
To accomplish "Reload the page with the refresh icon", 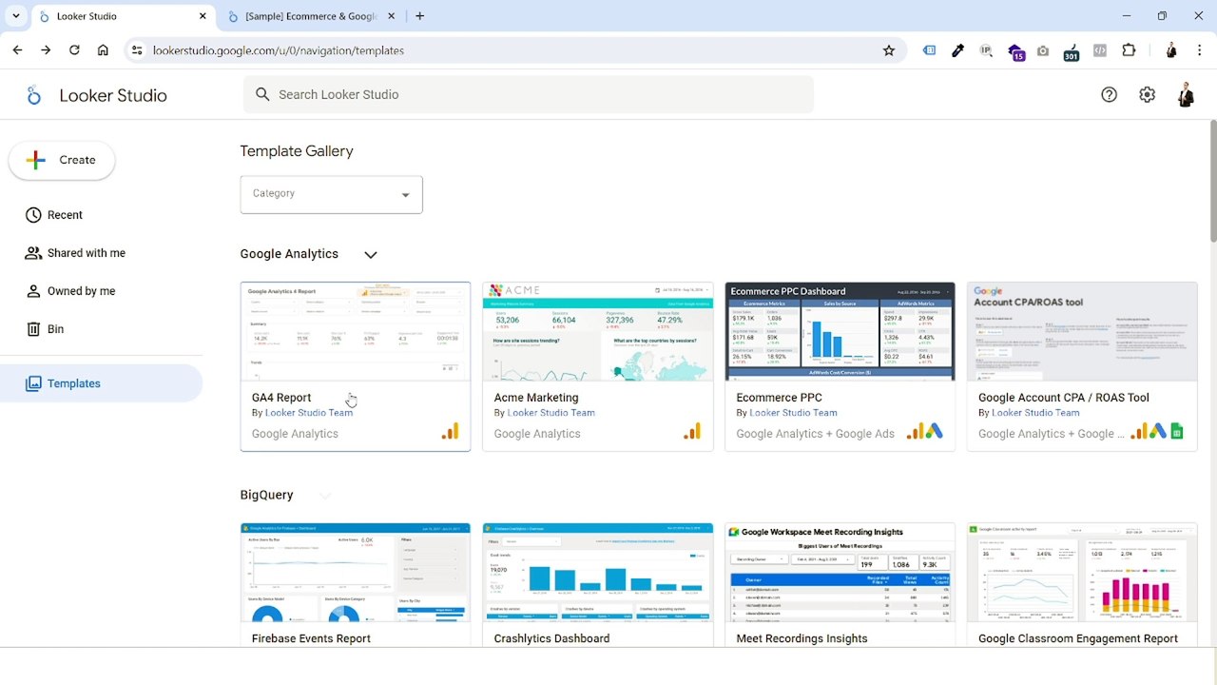I will coord(74,50).
